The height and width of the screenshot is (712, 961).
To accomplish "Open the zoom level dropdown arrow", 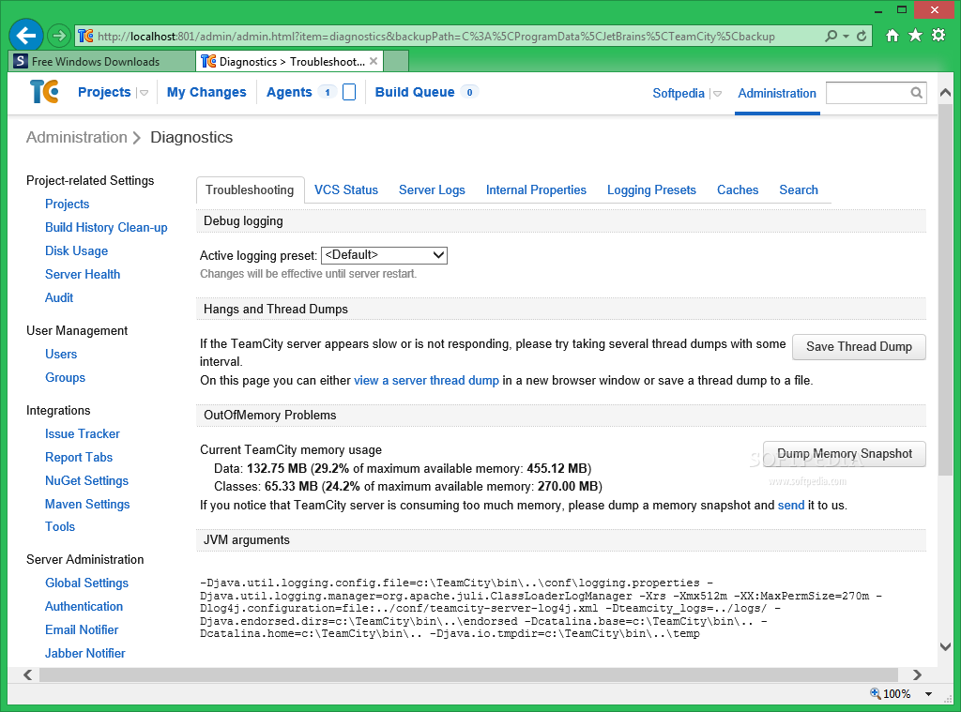I will (928, 693).
